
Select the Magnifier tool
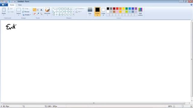[x=41, y=14]
